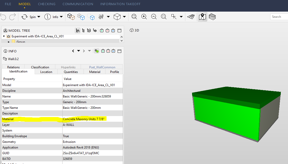
Task: Collapse the Experiment with IDA-ICE tree node
Action: (4, 36)
